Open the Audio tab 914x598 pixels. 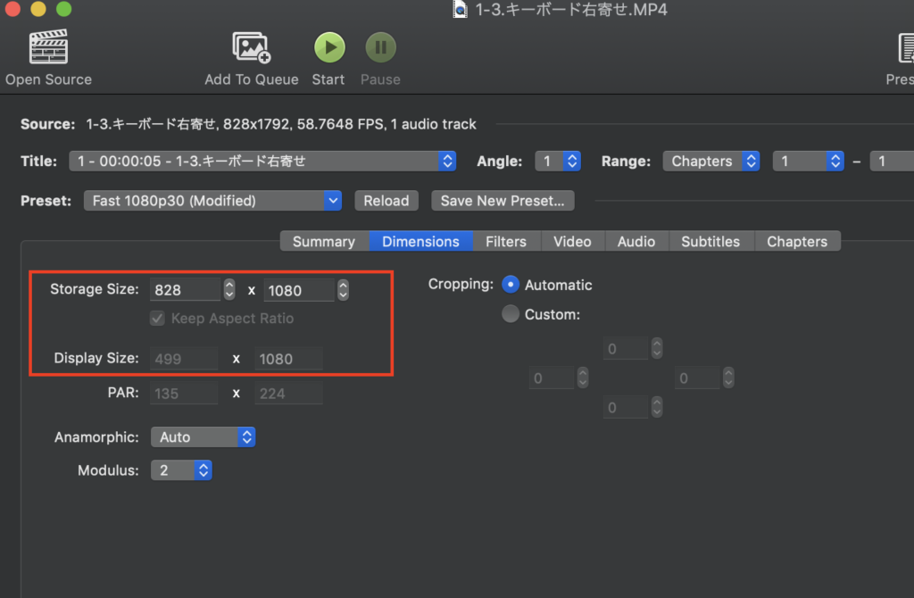[x=636, y=241]
